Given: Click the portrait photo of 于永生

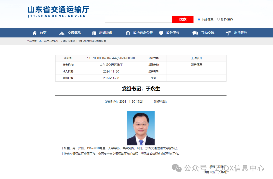Looking at the screenshot, I should click(141, 128).
